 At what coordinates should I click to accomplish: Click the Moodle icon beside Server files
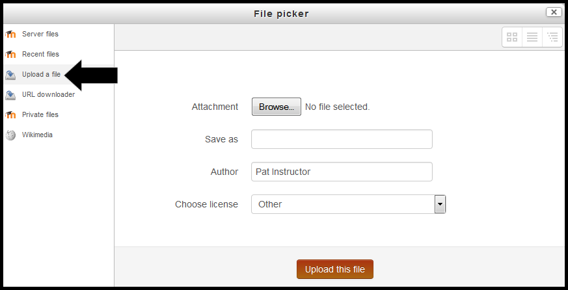[x=10, y=34]
